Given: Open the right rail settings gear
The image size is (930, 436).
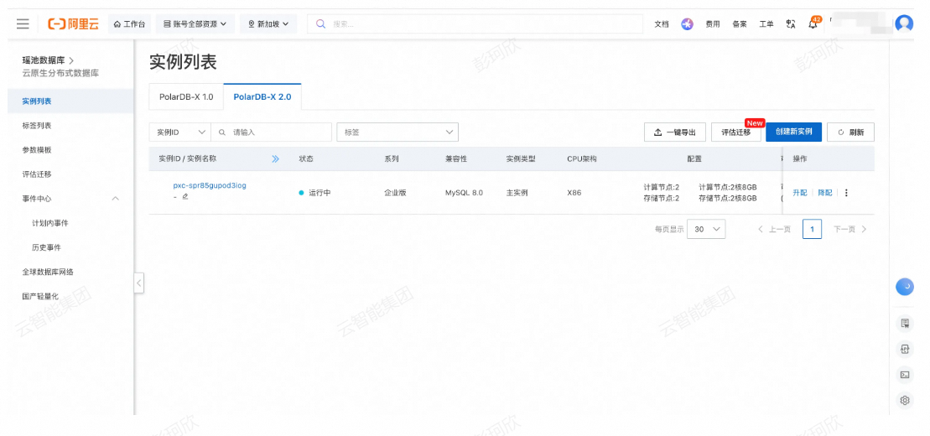Looking at the screenshot, I should click(905, 401).
